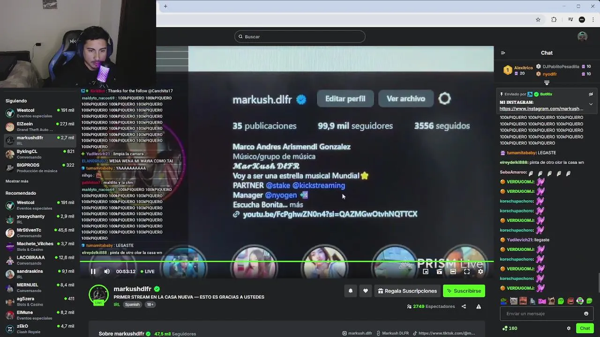The image size is (600, 337).
Task: Open ag5zera recommended channel
Action: (40, 301)
